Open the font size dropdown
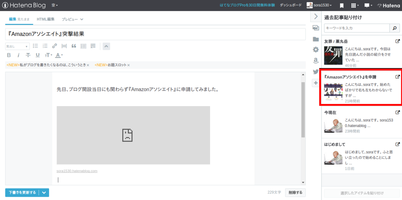The image size is (402, 200). (x=48, y=55)
